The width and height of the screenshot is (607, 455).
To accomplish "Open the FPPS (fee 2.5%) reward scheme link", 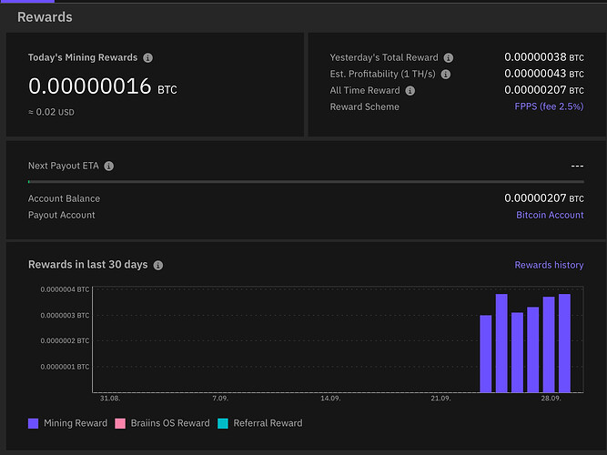I will click(549, 106).
